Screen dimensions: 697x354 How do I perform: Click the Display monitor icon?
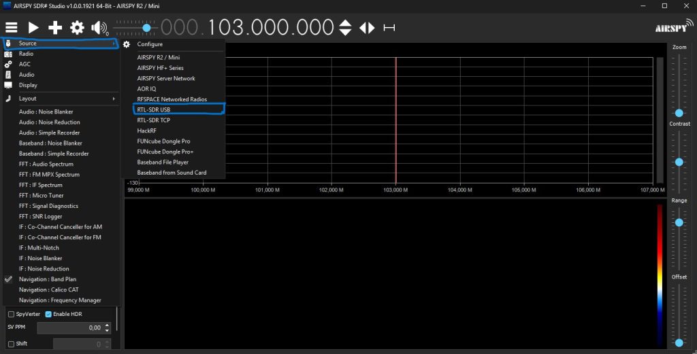(8, 85)
